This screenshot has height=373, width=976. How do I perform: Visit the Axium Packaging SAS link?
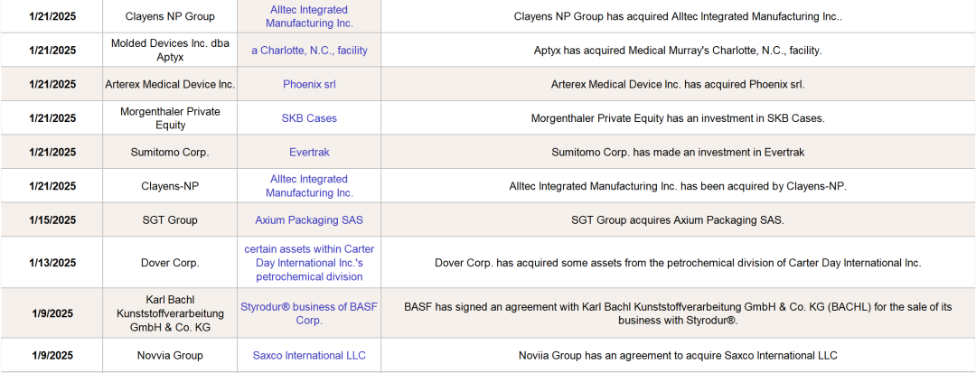[x=309, y=220]
